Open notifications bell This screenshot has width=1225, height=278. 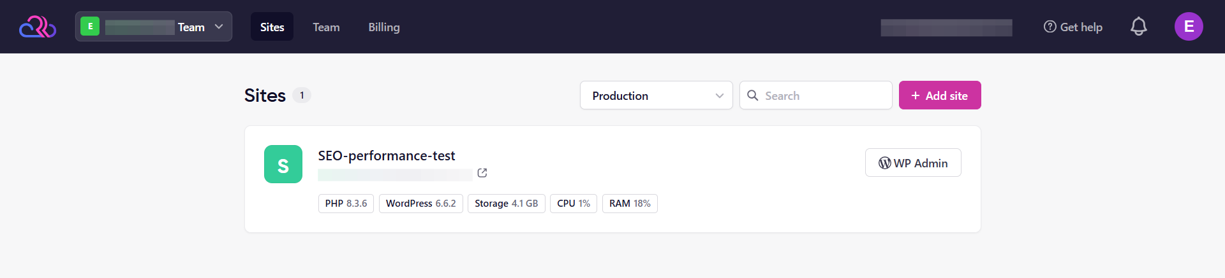(1139, 27)
